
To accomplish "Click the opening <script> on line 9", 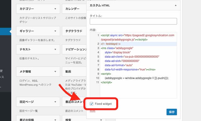I will click(x=106, y=74).
